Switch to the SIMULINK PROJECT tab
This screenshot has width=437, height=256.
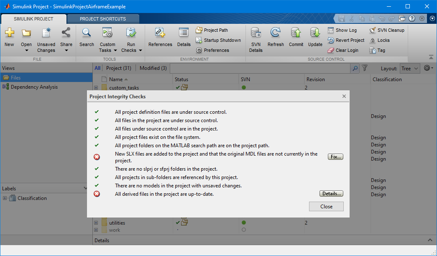(x=33, y=19)
